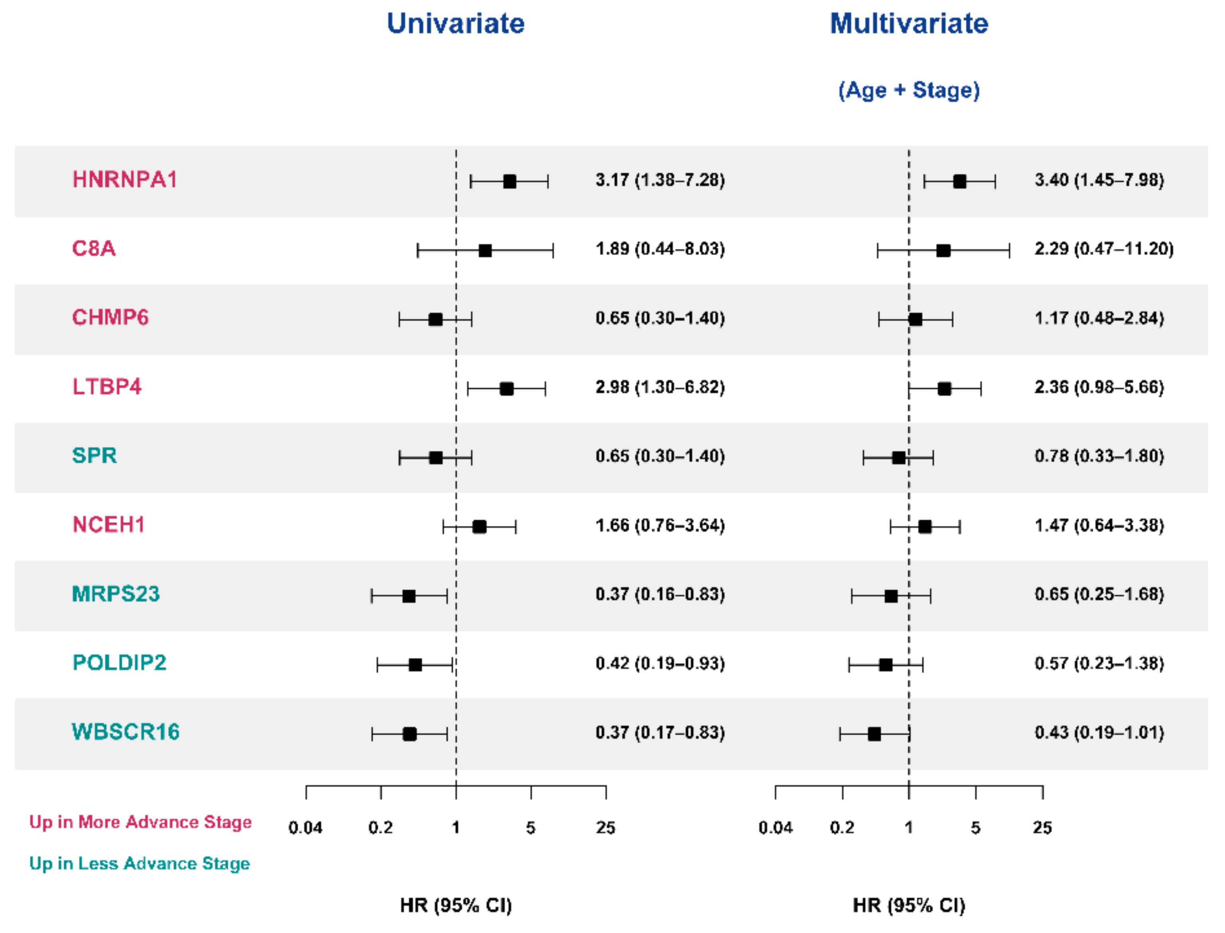Screen dimensions: 1225x933
Task: Click WBSCR16 multivariate square marker
Action: (874, 734)
